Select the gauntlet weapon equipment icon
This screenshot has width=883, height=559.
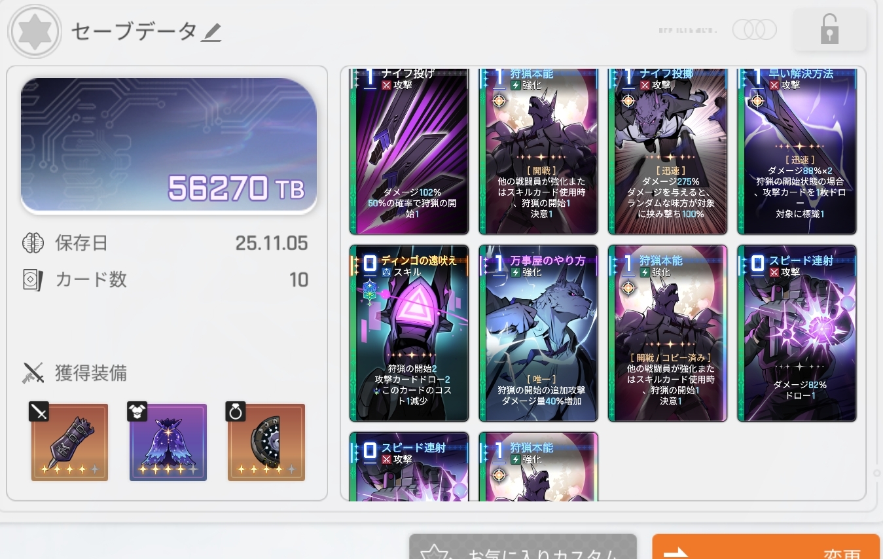(x=69, y=442)
